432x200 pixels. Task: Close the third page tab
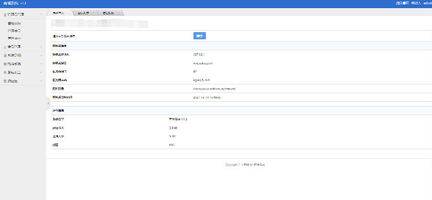(119, 13)
